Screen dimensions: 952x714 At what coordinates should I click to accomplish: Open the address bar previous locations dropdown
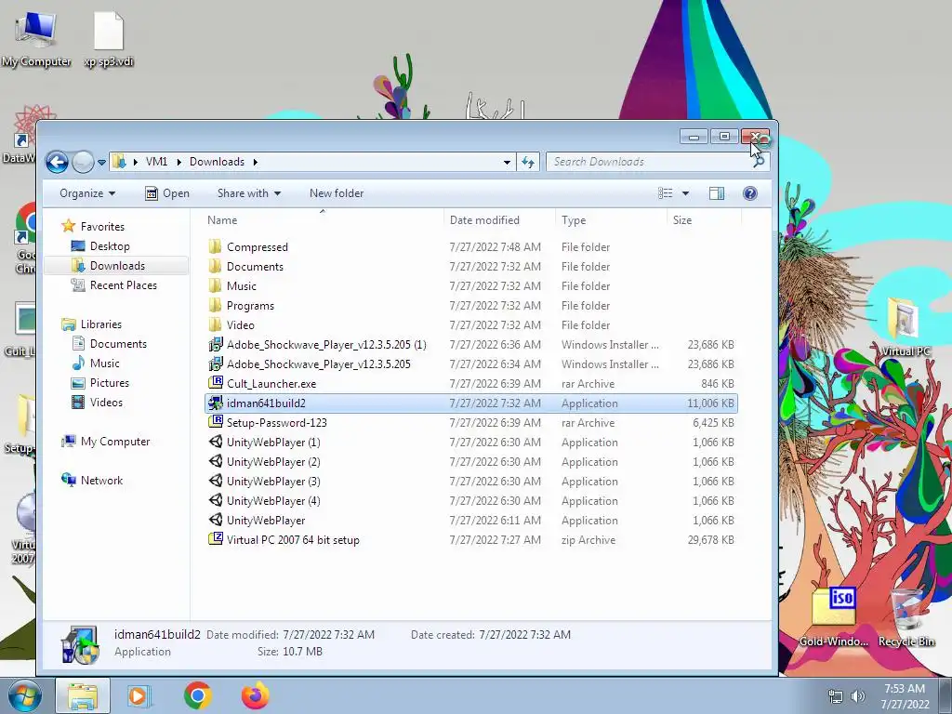pyautogui.click(x=507, y=162)
